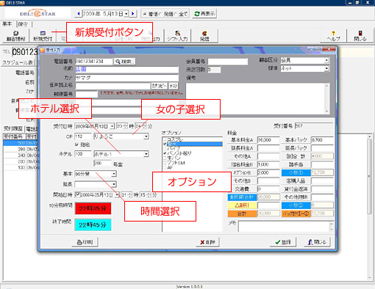Click the 閉じる icon in main toolbar
This screenshot has width=375, height=289.
pyautogui.click(x=360, y=36)
